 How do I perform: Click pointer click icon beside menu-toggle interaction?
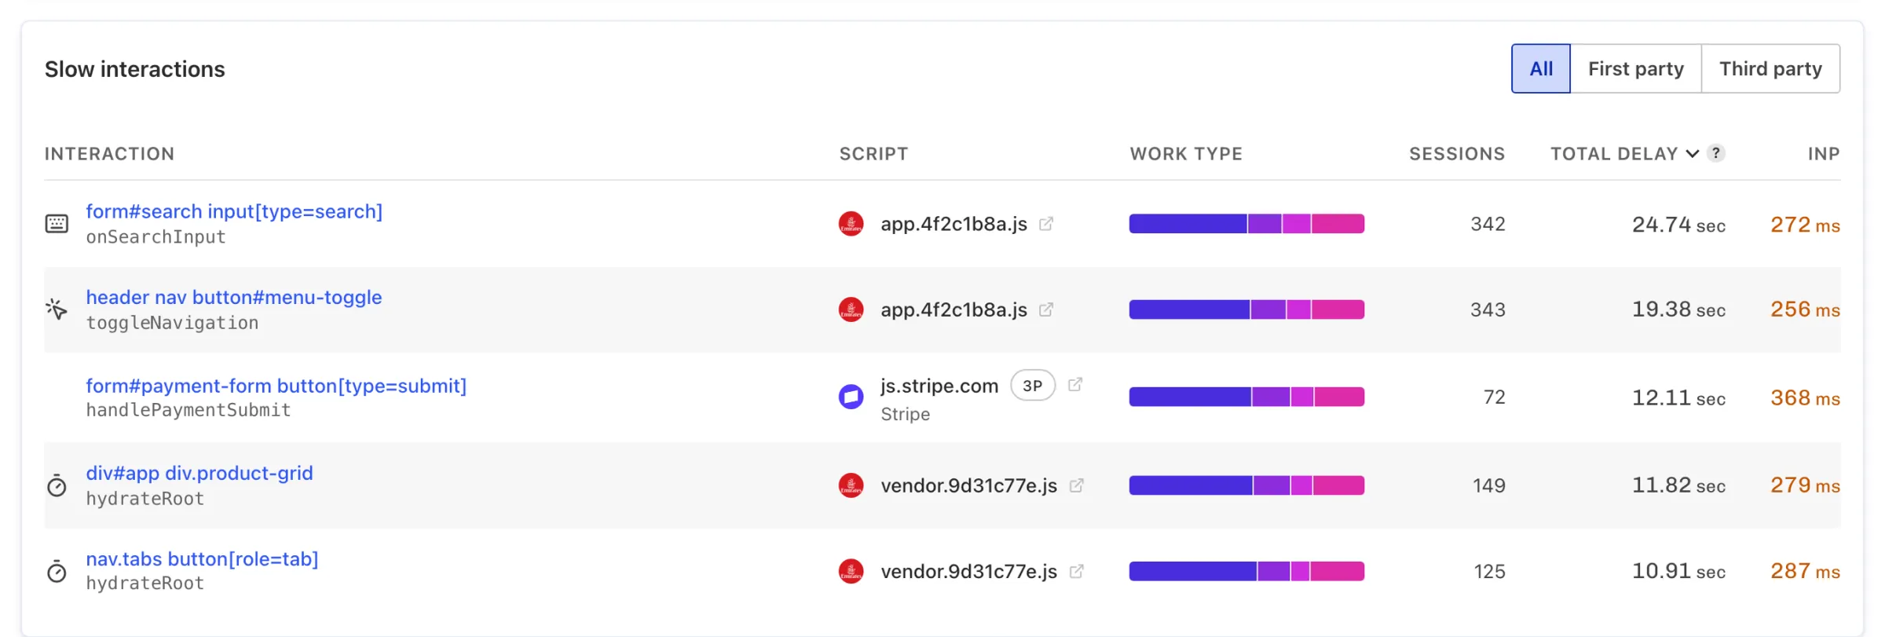point(57,309)
